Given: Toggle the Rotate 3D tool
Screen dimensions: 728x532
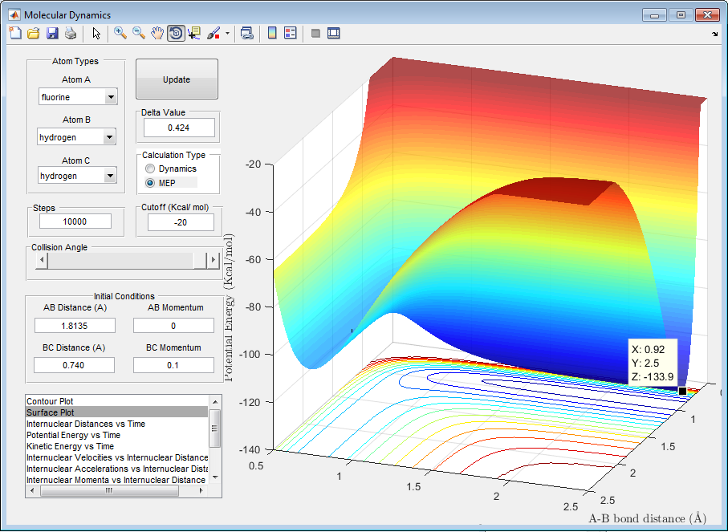Looking at the screenshot, I should (x=176, y=33).
